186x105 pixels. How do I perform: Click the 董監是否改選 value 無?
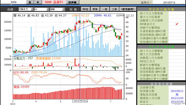(177, 94)
